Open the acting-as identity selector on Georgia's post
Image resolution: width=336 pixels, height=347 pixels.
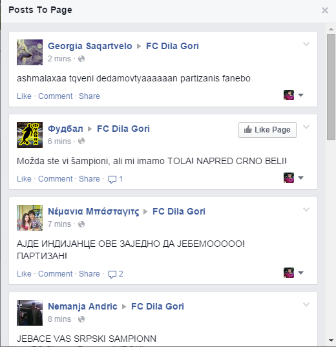[293, 95]
